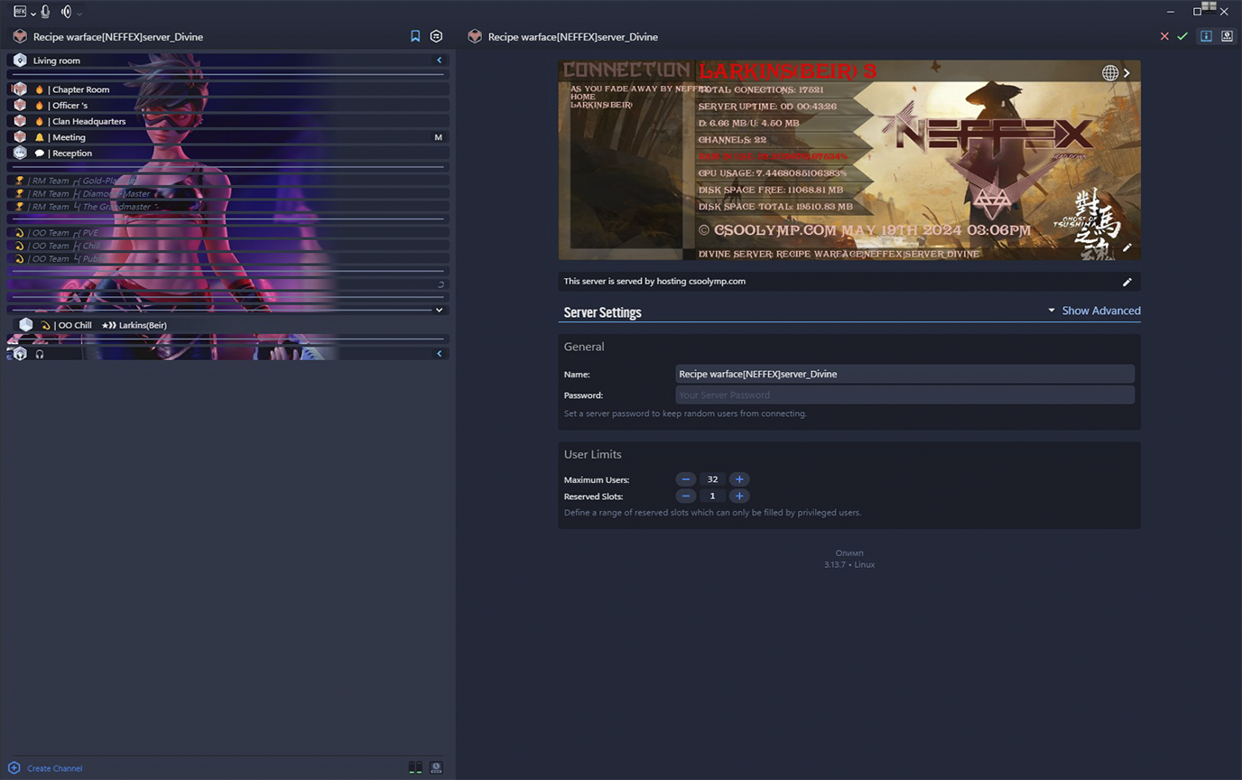Image resolution: width=1242 pixels, height=780 pixels.
Task: Collapse the chevron on headphones row
Action: pyautogui.click(x=440, y=354)
